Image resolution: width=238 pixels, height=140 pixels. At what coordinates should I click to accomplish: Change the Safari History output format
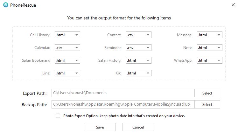138,60
